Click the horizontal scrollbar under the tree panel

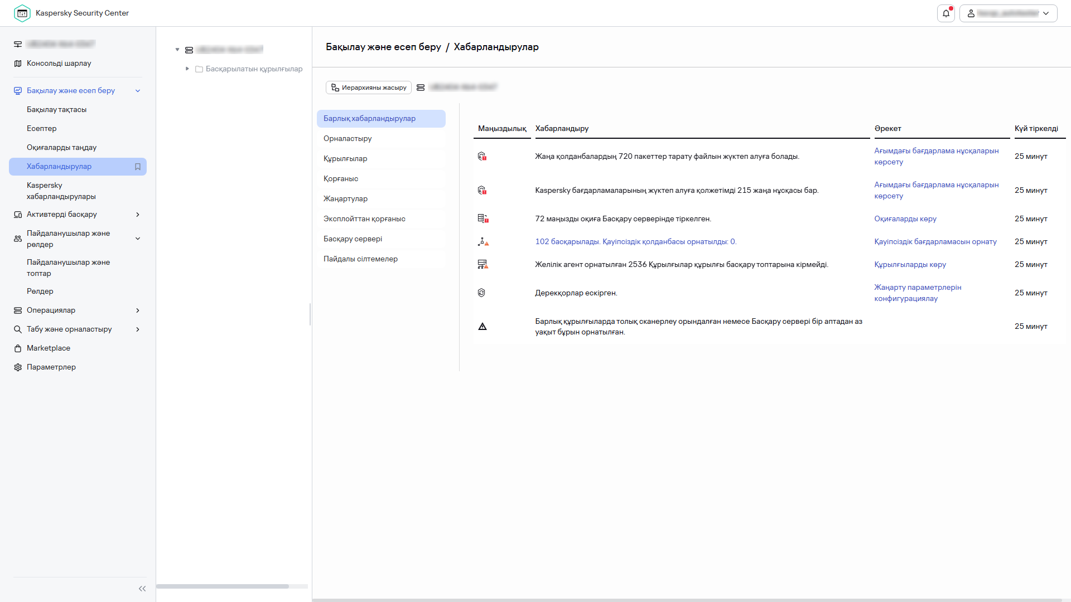point(223,586)
